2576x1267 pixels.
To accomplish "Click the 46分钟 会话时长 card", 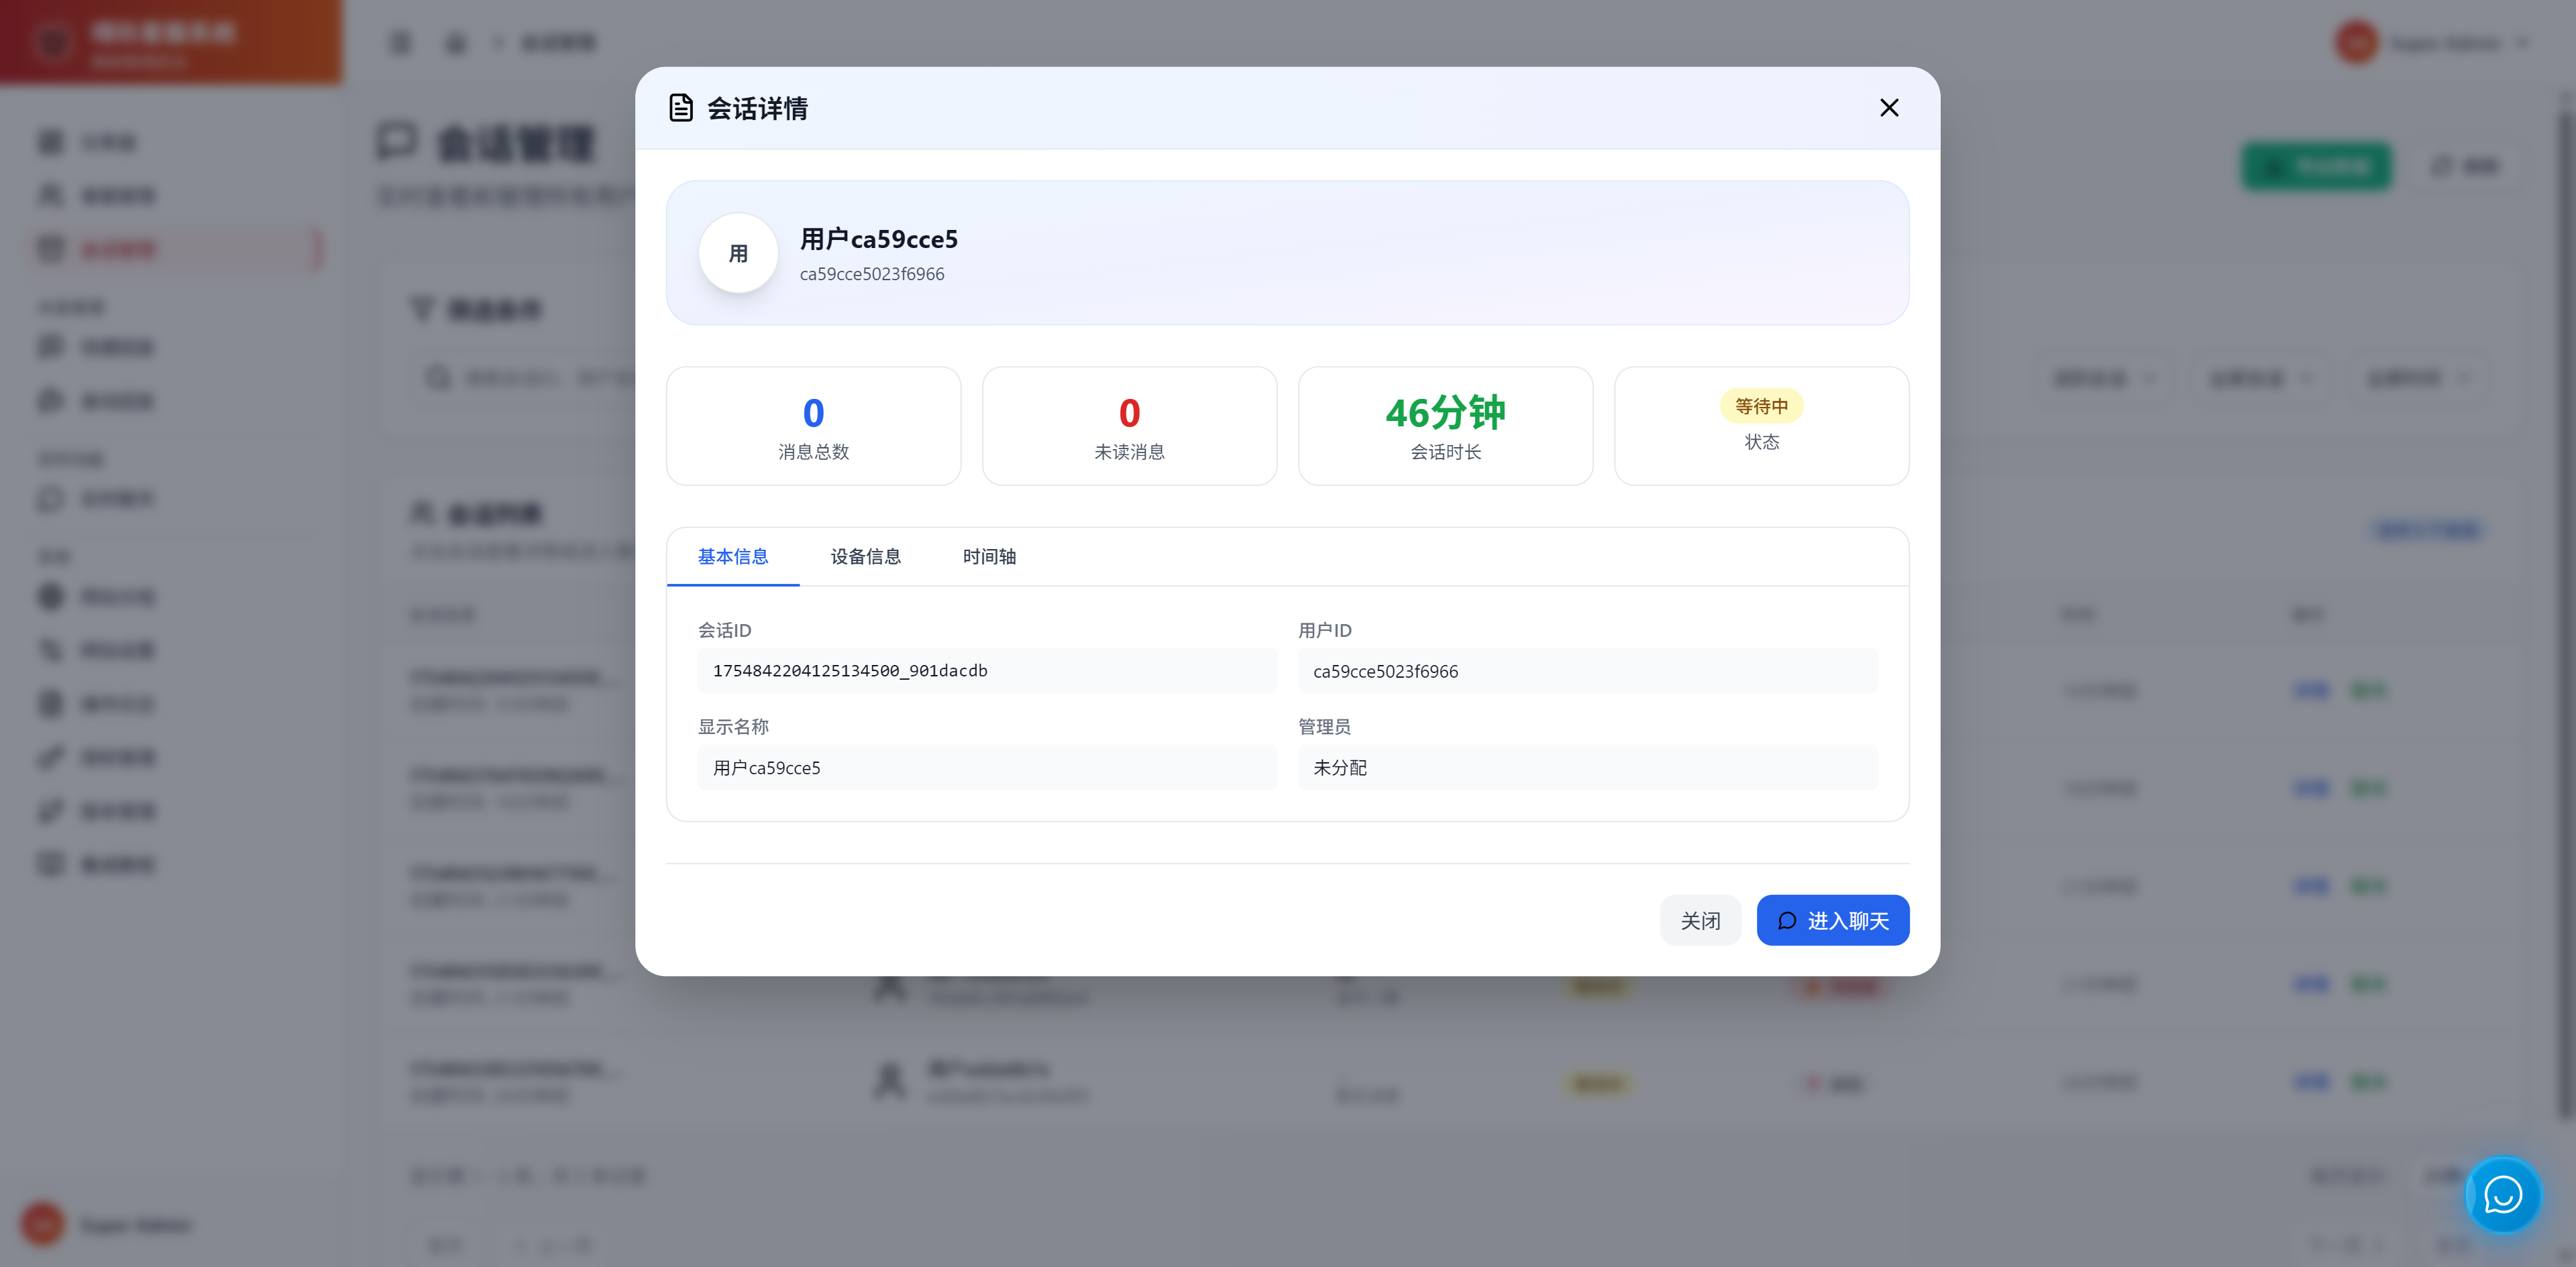I will click(x=1445, y=426).
